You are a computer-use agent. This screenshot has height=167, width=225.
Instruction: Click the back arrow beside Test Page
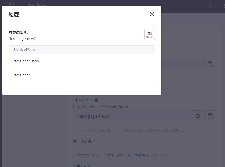[22, 5]
